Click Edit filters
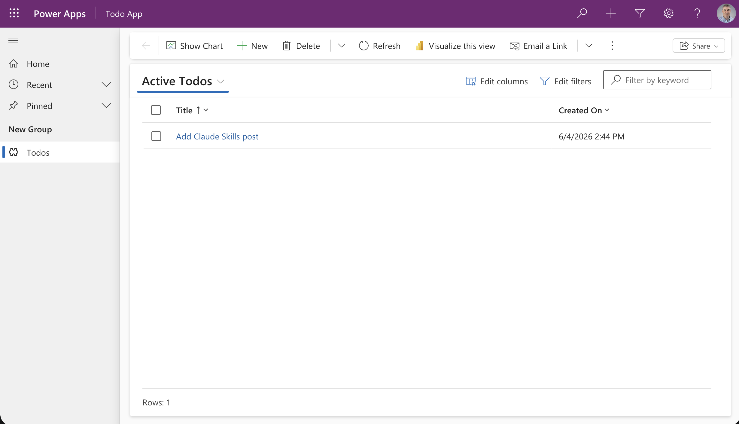 tap(565, 81)
